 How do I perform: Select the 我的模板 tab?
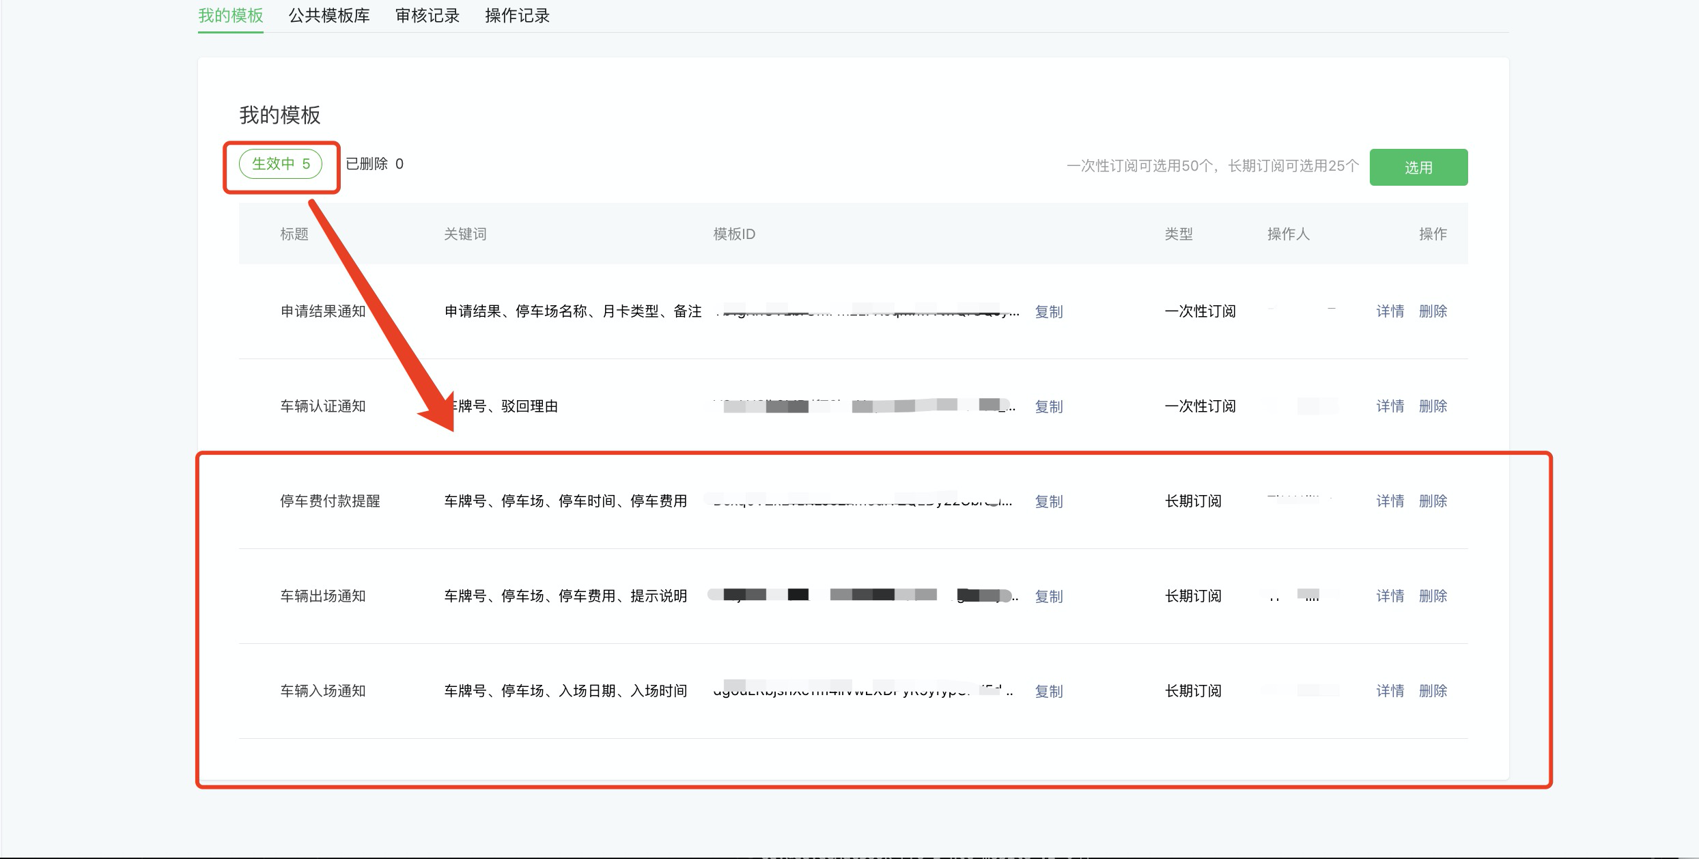[x=231, y=16]
